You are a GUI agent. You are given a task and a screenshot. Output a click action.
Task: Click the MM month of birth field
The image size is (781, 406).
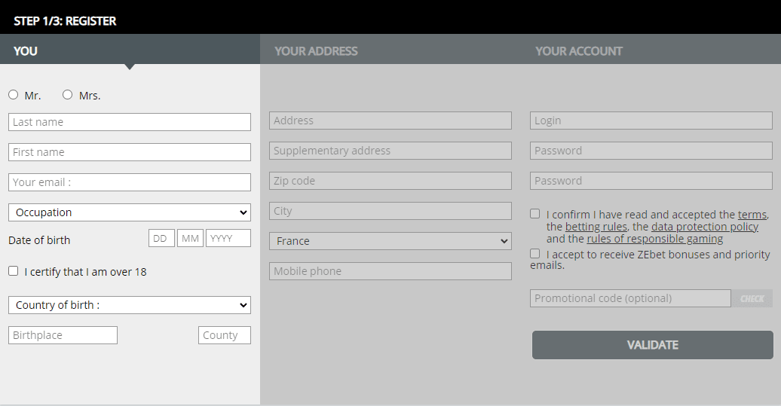[x=190, y=238]
